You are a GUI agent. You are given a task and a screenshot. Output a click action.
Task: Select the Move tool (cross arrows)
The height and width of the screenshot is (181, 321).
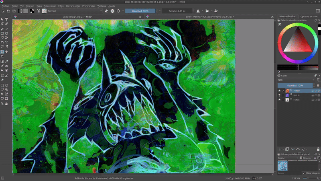pos(6,52)
